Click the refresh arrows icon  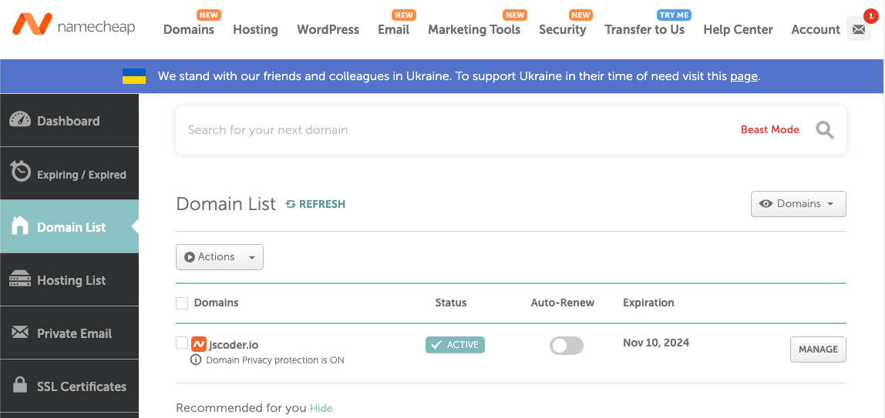[291, 204]
